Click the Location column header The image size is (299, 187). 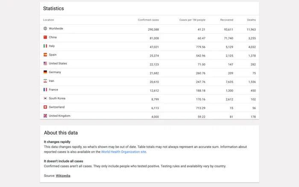click(x=48, y=20)
